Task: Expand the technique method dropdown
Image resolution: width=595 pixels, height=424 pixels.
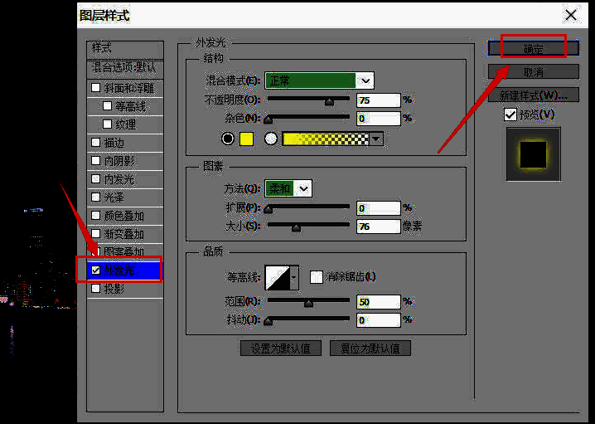Action: (304, 188)
